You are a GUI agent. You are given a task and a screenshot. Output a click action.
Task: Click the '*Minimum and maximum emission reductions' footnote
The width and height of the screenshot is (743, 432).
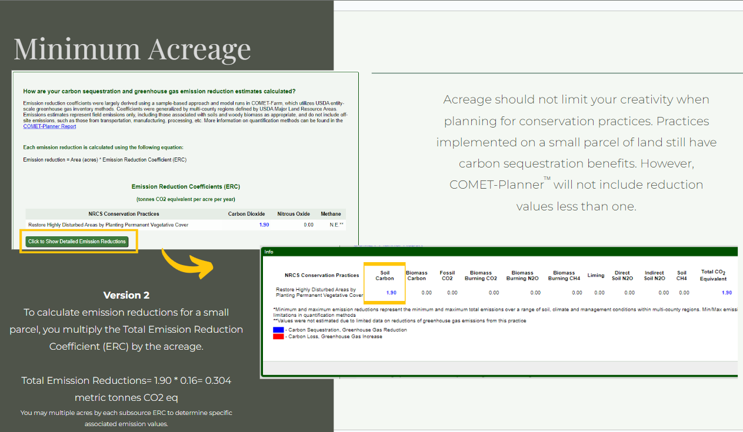tap(505, 312)
